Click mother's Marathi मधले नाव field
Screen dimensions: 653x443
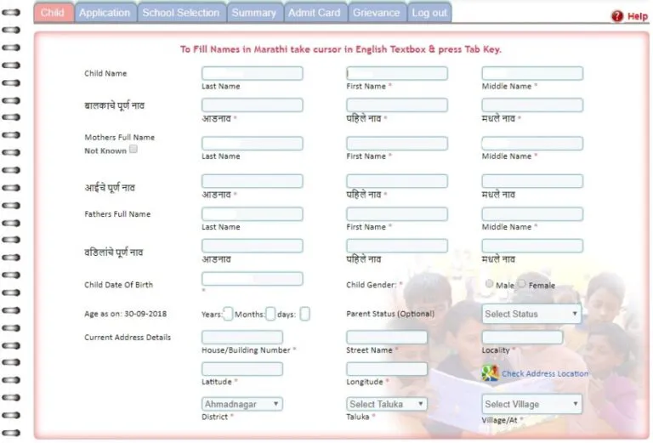coord(532,181)
